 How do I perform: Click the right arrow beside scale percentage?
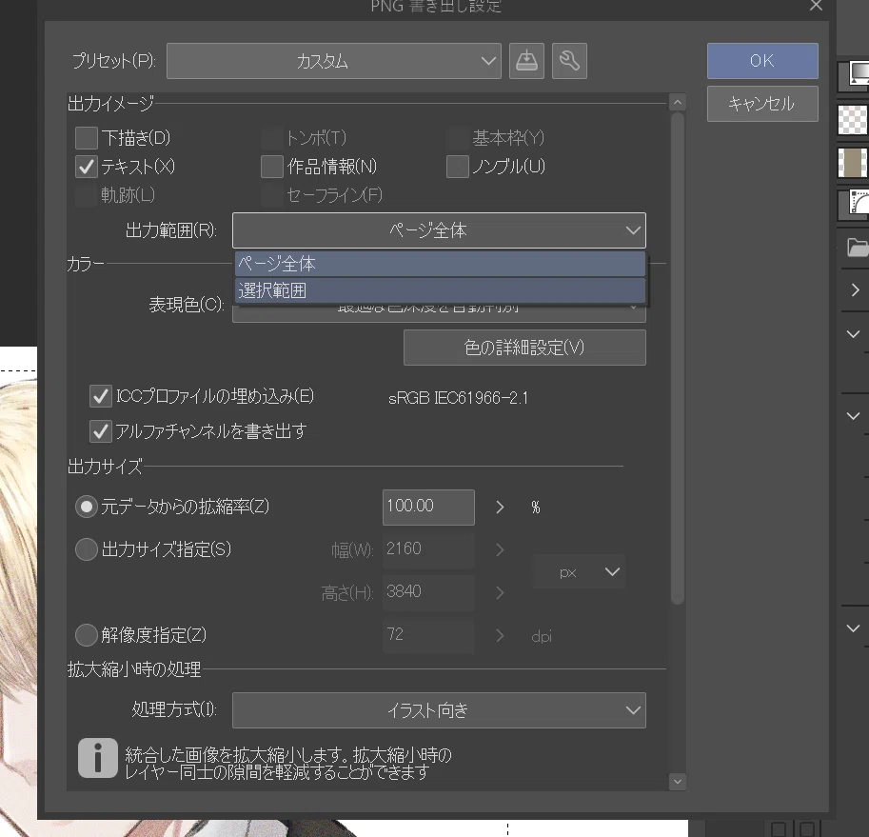click(x=500, y=508)
